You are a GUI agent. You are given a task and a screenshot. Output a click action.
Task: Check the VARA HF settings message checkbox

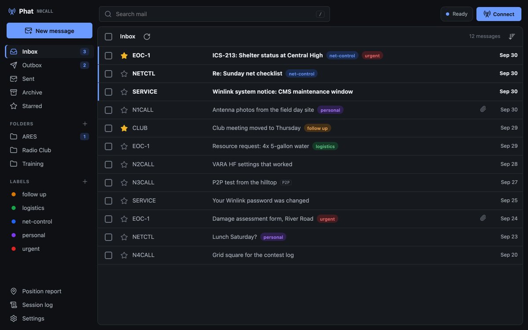[x=109, y=164]
